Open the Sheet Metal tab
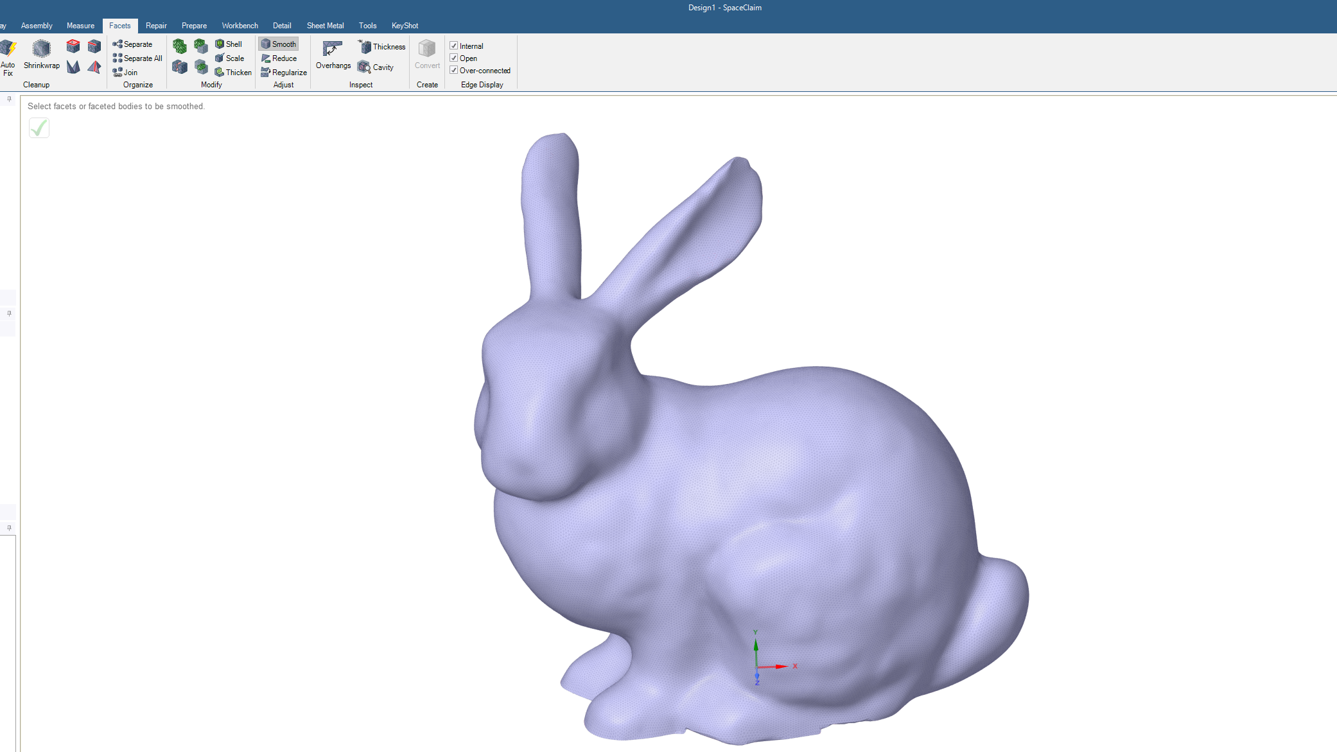The width and height of the screenshot is (1337, 752). 325,26
